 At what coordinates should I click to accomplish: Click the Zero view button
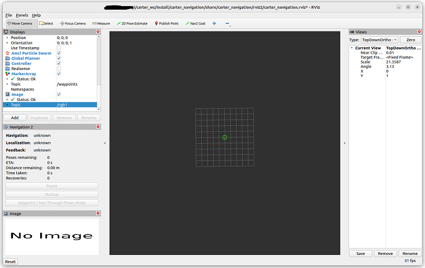click(411, 40)
